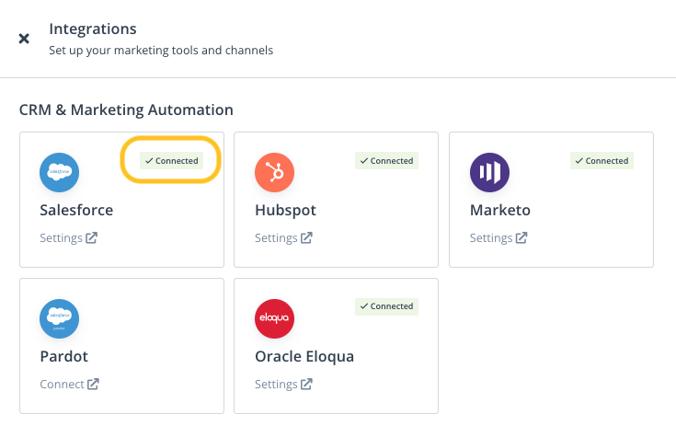Click the purple Marketo logo icon
Screen dimensions: 676x426
pyautogui.click(x=489, y=172)
